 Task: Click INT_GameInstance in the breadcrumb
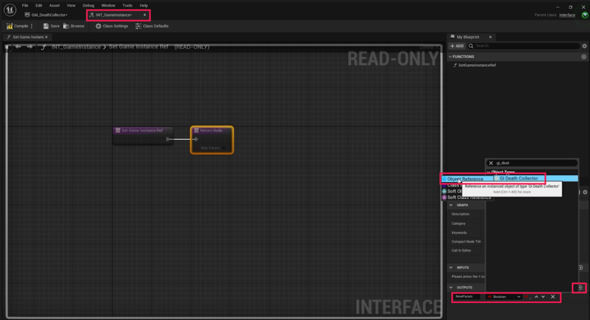(76, 47)
